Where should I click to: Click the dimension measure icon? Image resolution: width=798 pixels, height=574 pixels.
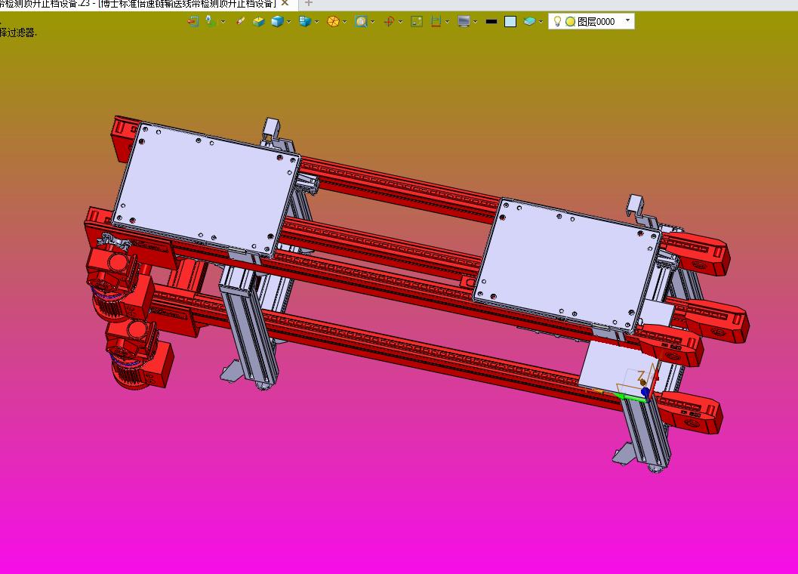(x=436, y=21)
